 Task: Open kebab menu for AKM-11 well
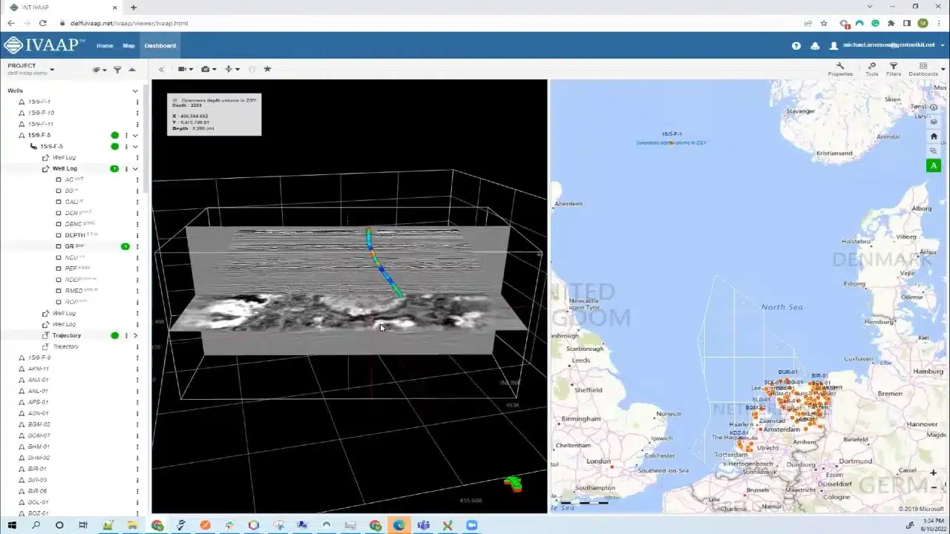137,369
